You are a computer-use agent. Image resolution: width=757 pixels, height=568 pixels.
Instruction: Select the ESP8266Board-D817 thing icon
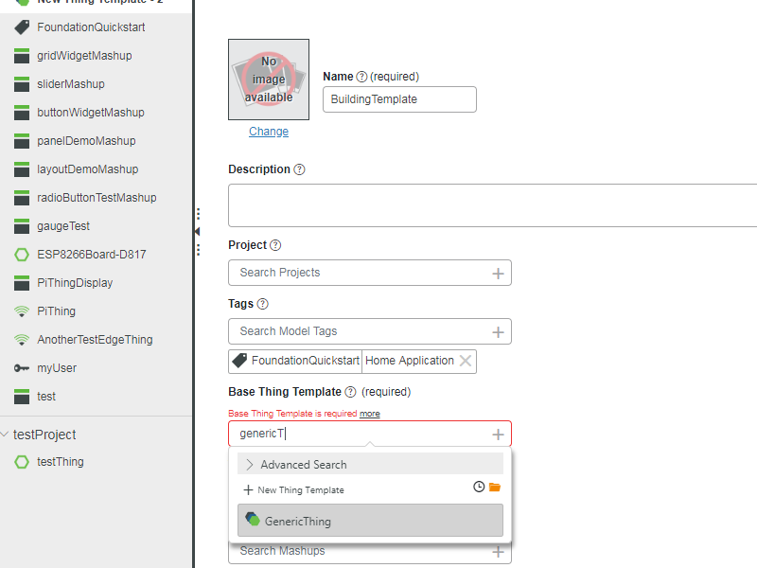[x=21, y=254]
